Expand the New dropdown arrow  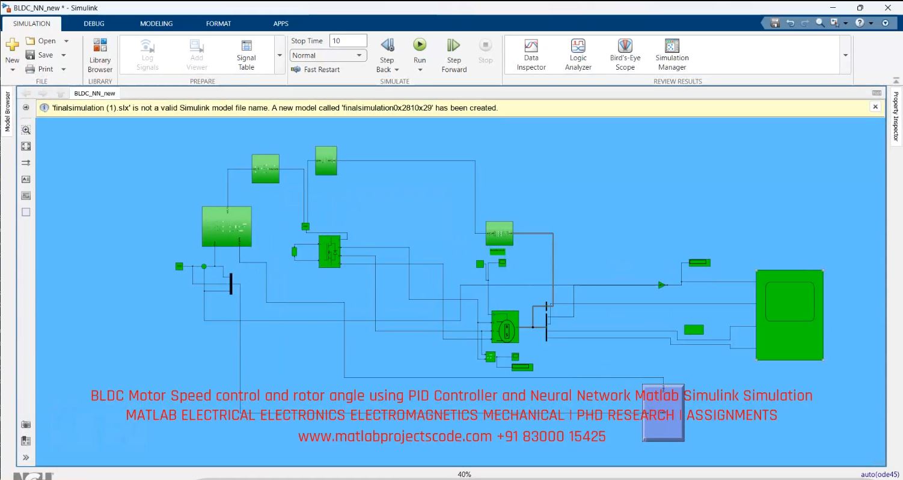12,70
